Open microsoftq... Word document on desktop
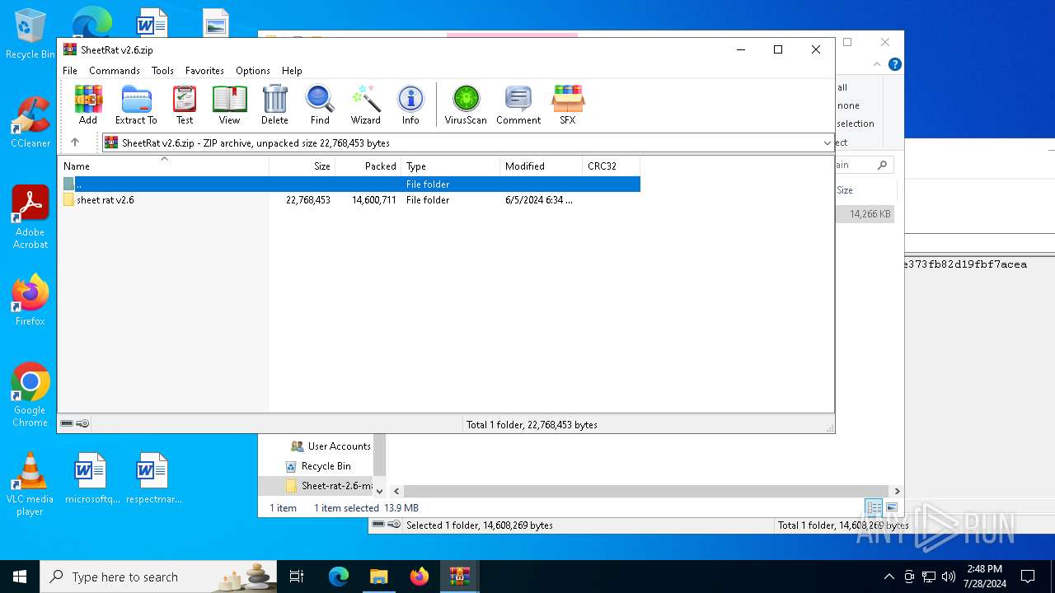 [x=91, y=478]
